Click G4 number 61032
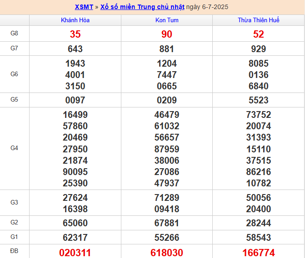The image size is (305, 258). 167,126
